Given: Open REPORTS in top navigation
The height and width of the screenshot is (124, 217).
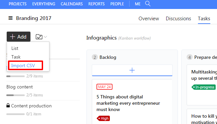Looking at the screenshot, I should pyautogui.click(x=96, y=4).
